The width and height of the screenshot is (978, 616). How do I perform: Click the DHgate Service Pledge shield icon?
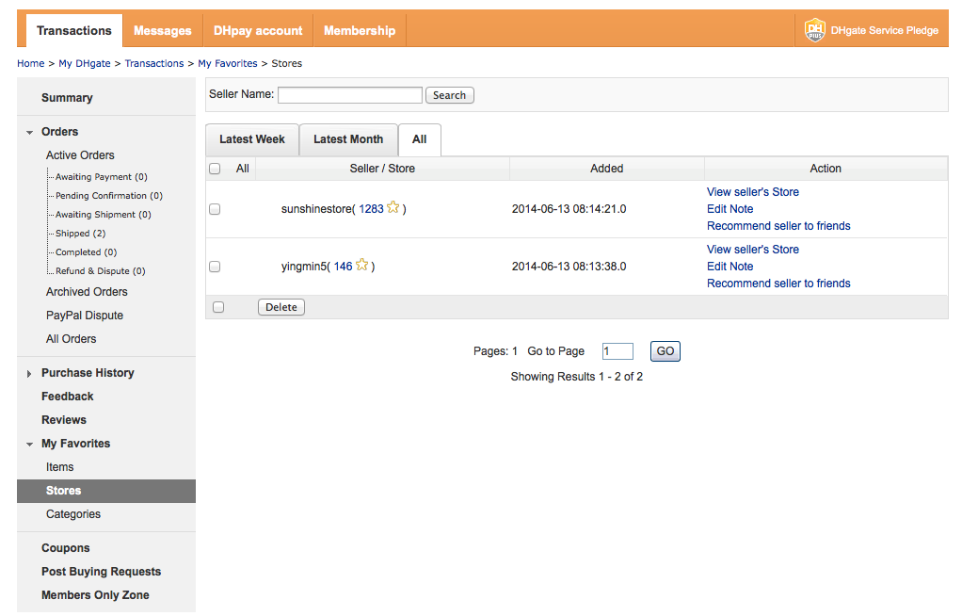coord(814,30)
